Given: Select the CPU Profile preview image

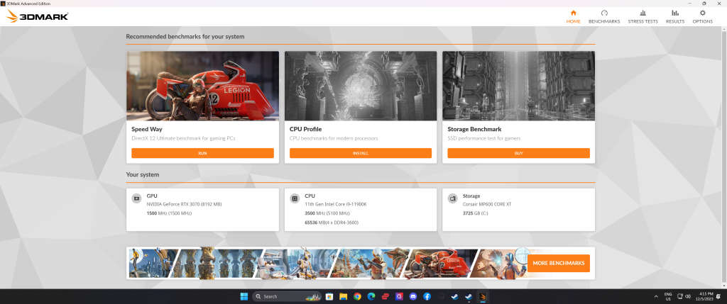Looking at the screenshot, I should (361, 86).
